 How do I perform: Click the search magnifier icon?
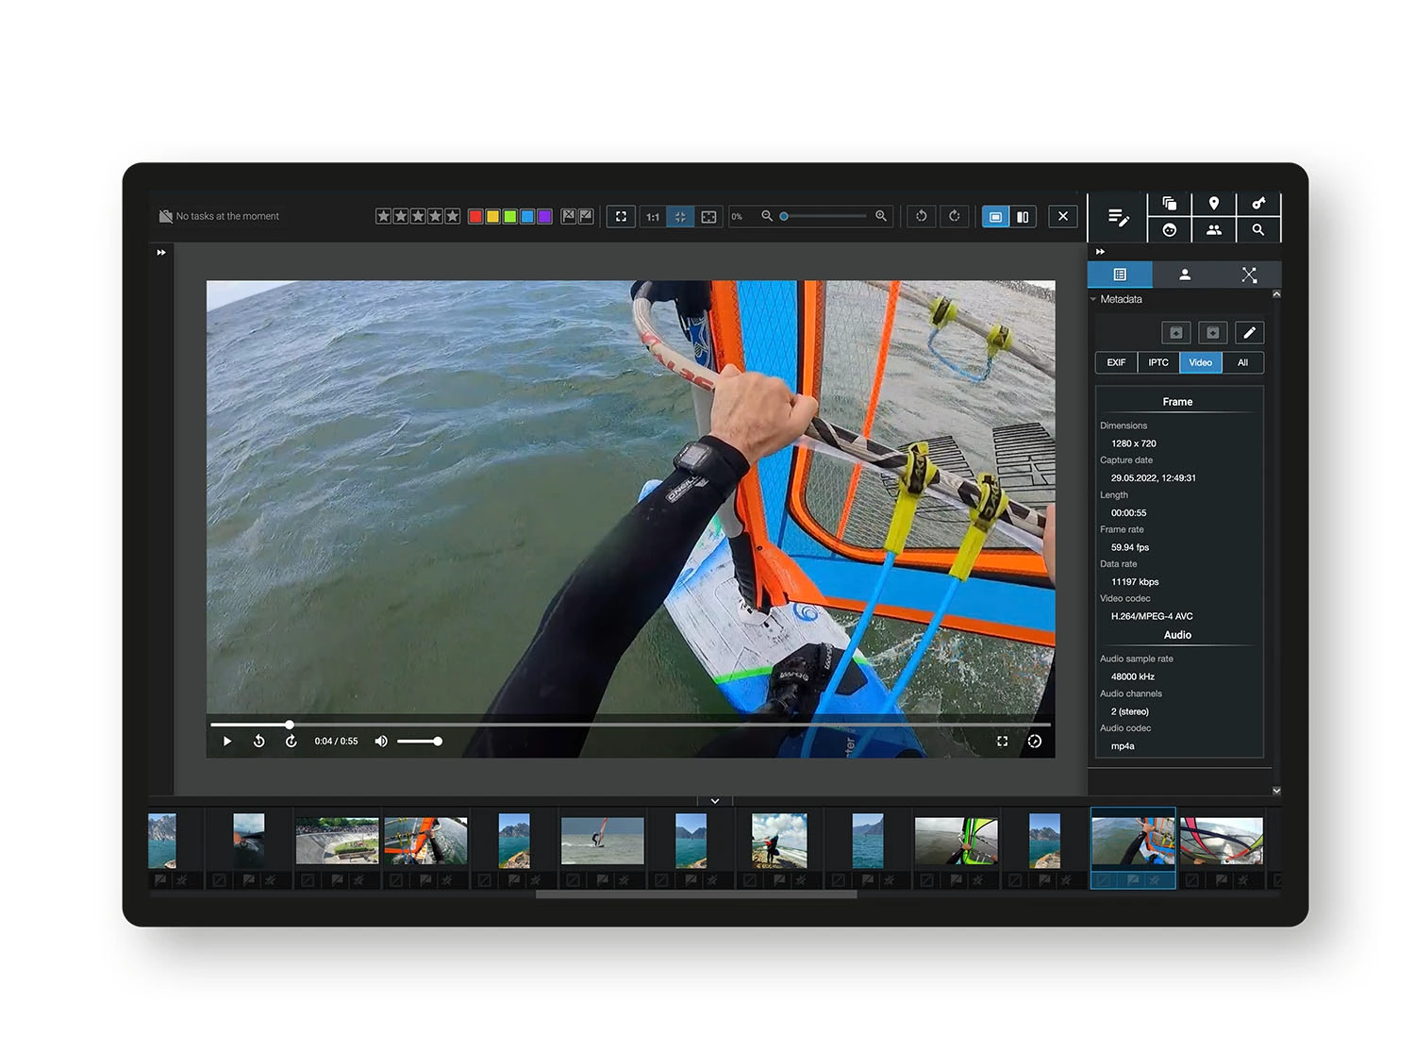(x=1258, y=229)
